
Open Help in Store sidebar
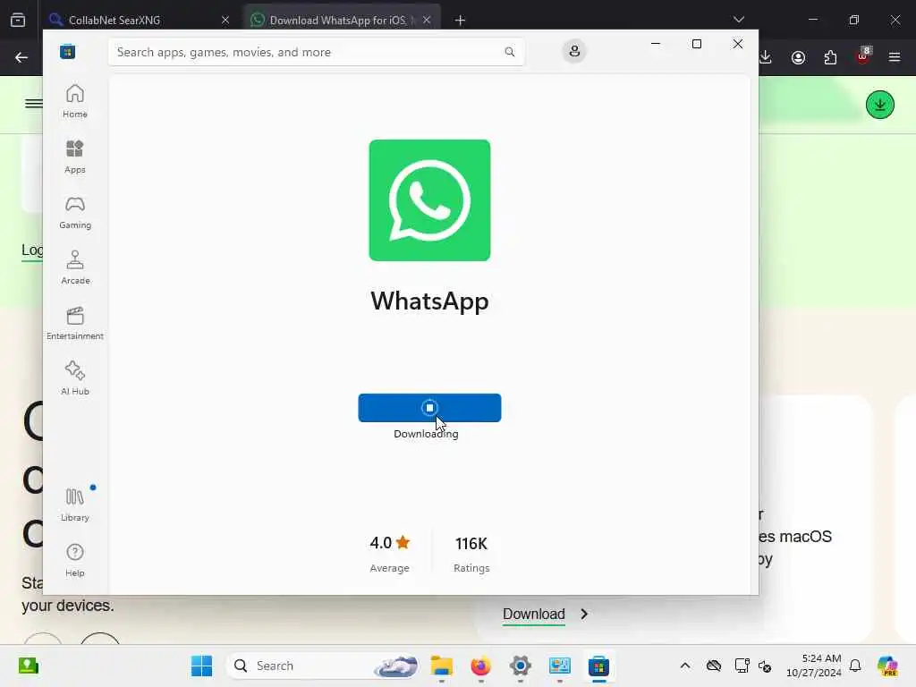75,560
